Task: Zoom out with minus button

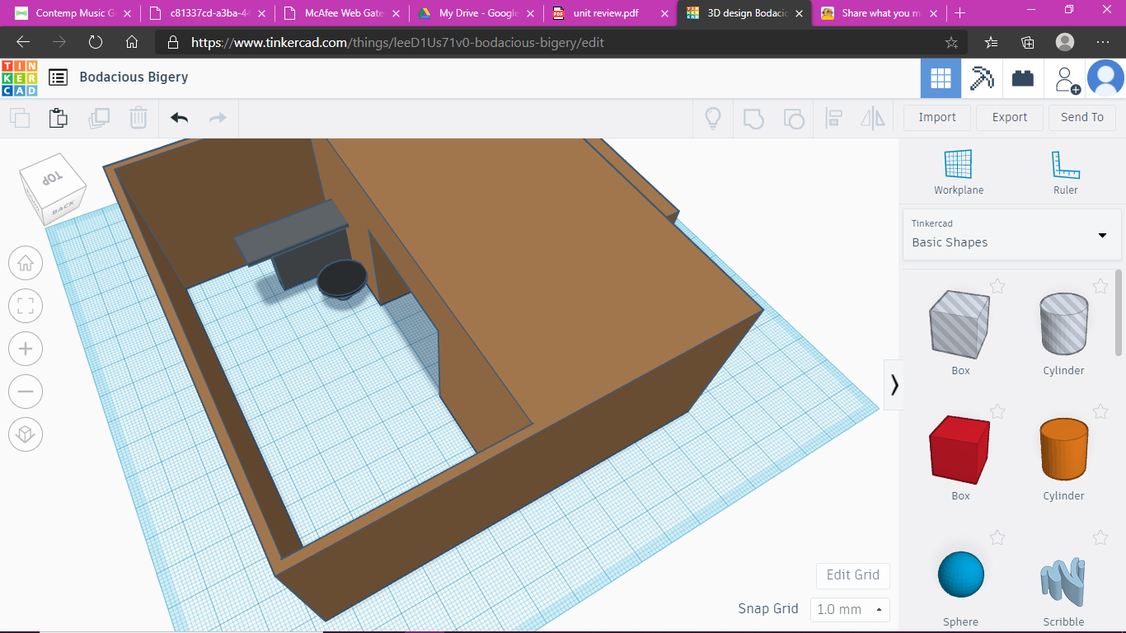Action: pos(26,392)
